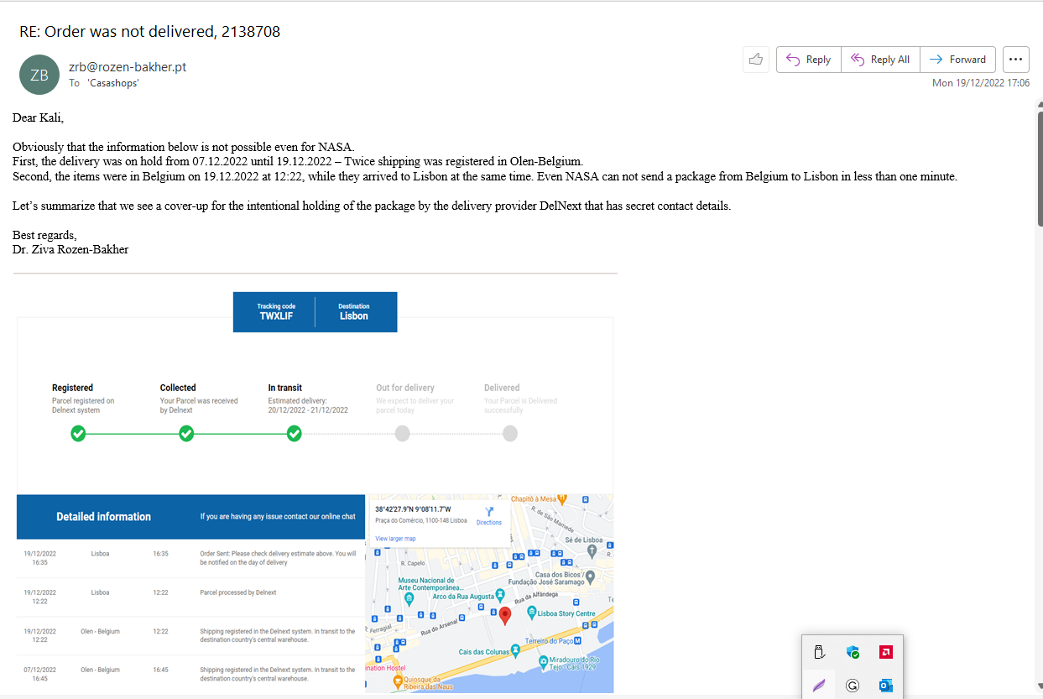Click Casa dos Bicos Fundação marker
Image resolution: width=1043 pixels, height=699 pixels.
point(590,577)
